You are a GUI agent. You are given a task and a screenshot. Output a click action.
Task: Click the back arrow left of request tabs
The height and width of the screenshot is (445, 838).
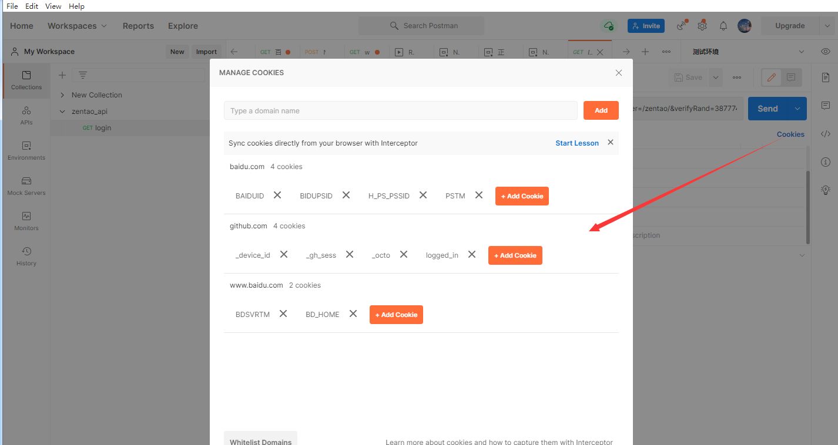pos(234,52)
